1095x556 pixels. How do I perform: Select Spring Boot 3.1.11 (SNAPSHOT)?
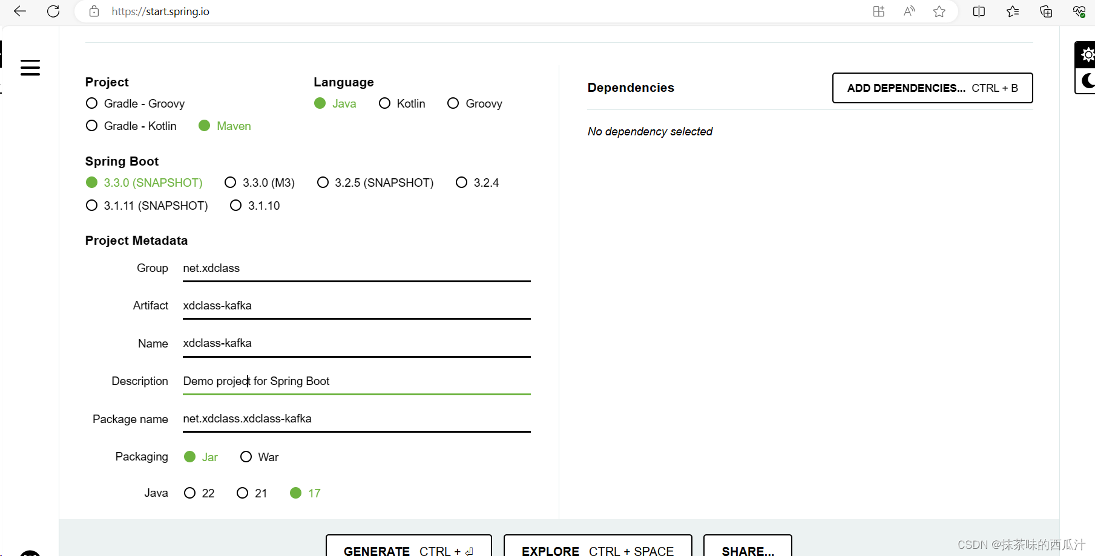click(x=146, y=205)
